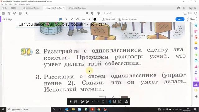Zoom in with the plus button
The width and height of the screenshot is (199, 112).
click(87, 101)
